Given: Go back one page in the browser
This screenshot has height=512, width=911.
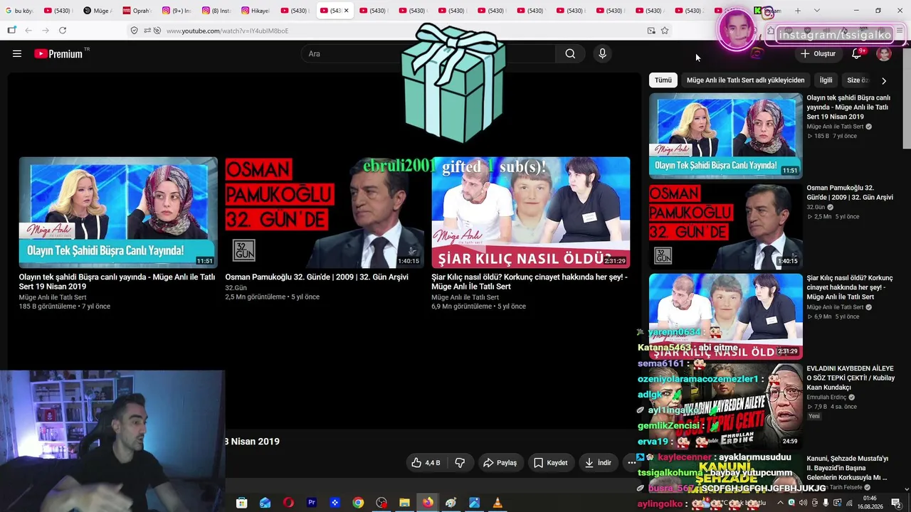Looking at the screenshot, I should click(28, 31).
